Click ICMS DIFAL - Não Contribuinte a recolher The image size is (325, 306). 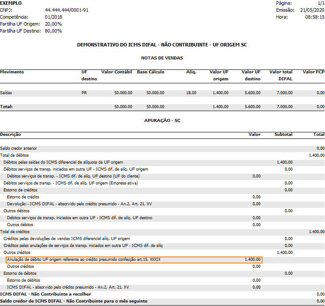45,294
